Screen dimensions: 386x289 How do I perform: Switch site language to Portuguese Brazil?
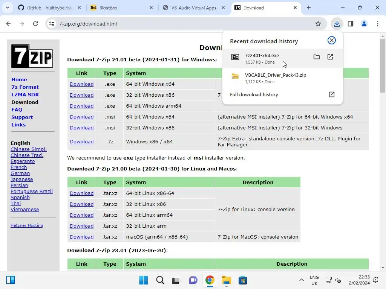tap(32, 192)
